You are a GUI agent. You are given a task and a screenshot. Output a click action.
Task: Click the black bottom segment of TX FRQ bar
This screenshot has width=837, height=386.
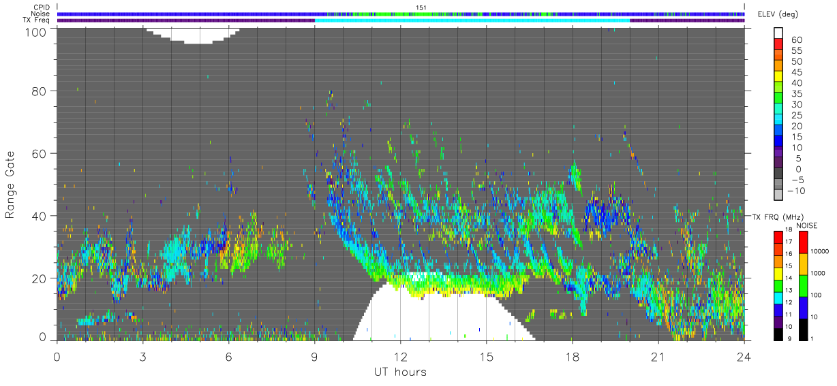(x=778, y=334)
